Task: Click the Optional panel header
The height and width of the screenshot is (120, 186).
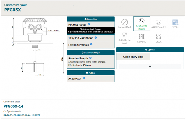Action: tap(150, 50)
